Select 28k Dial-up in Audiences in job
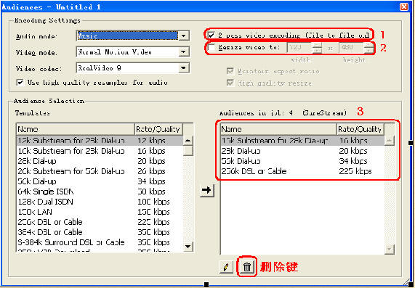The height and width of the screenshot is (288, 415). [302, 151]
